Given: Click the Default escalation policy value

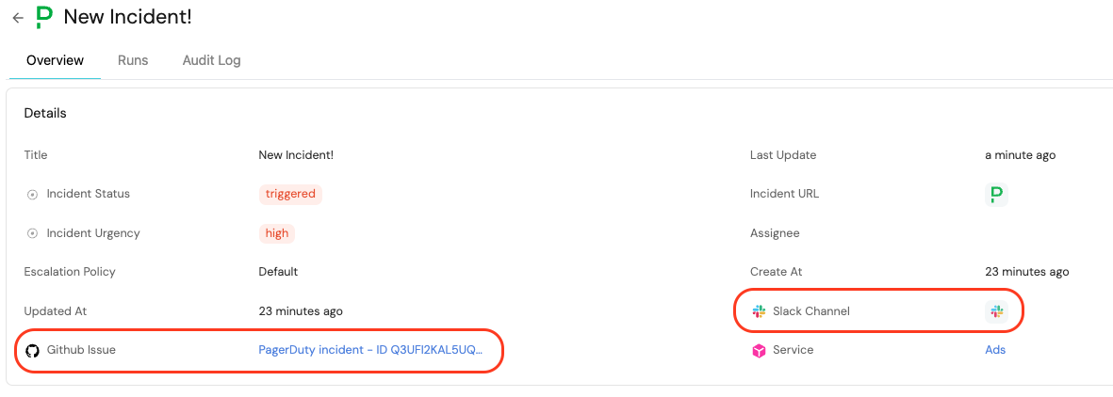Looking at the screenshot, I should coord(278,272).
